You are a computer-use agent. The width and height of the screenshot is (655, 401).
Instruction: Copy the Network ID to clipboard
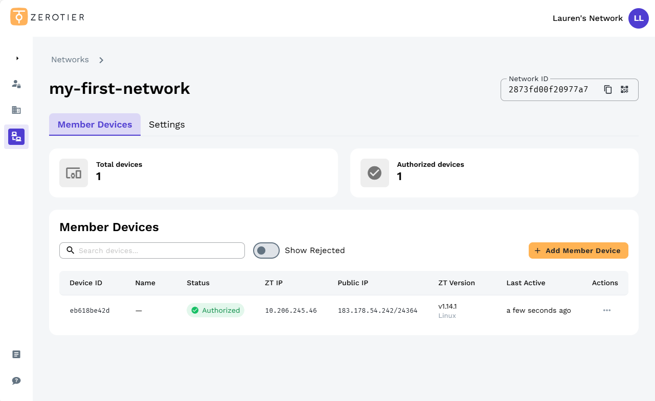click(608, 90)
